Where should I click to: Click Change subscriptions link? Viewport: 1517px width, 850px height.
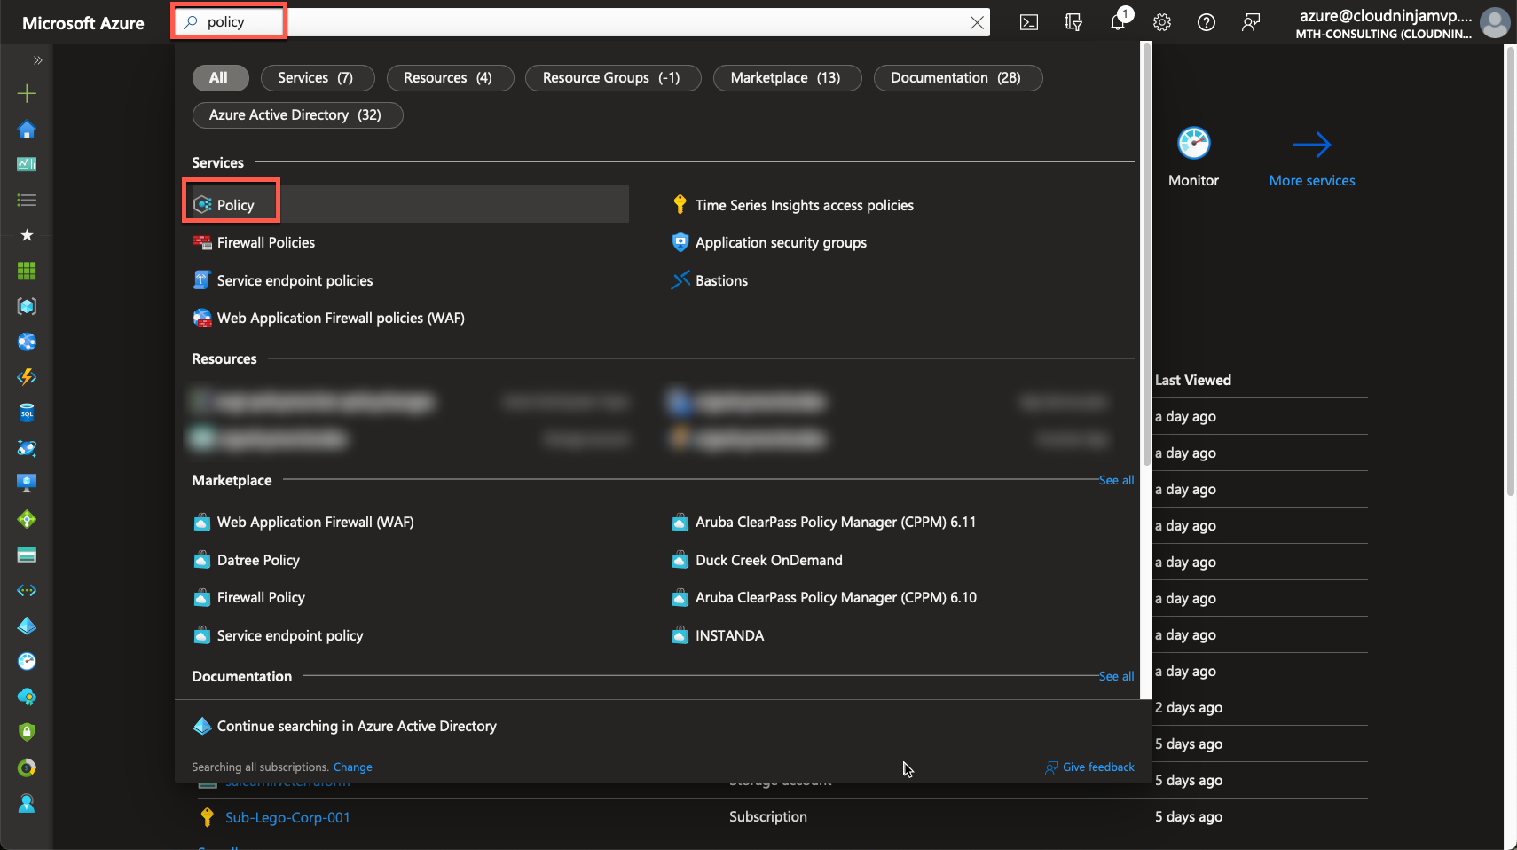(352, 767)
